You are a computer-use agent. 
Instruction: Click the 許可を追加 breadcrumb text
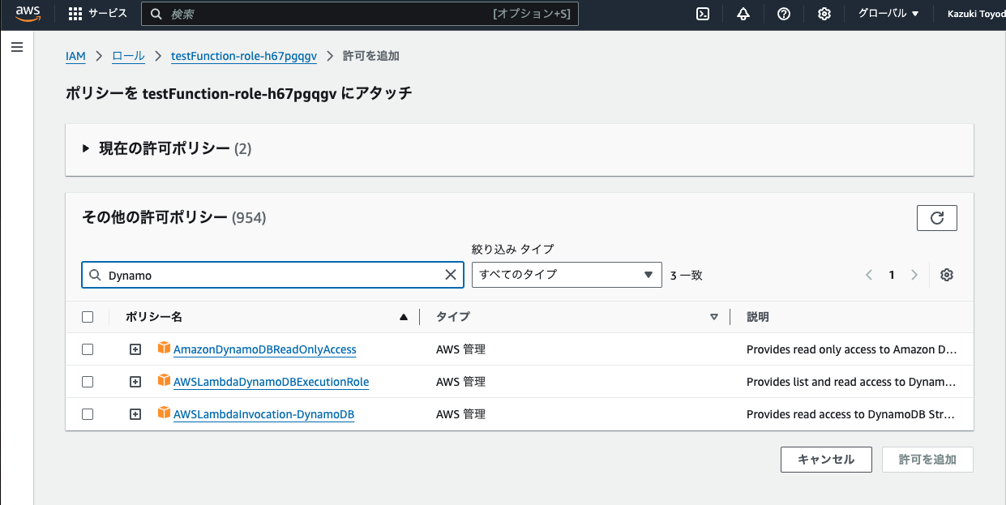coord(371,56)
